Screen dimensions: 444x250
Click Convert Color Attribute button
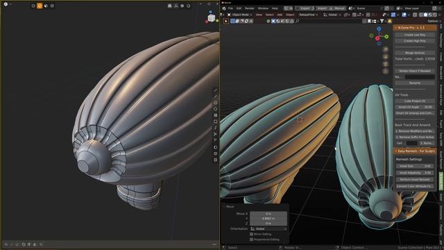tap(415, 186)
